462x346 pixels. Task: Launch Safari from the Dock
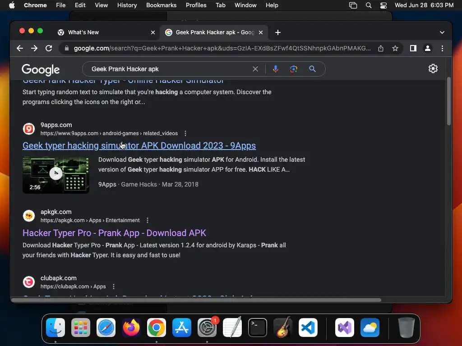coord(106,328)
